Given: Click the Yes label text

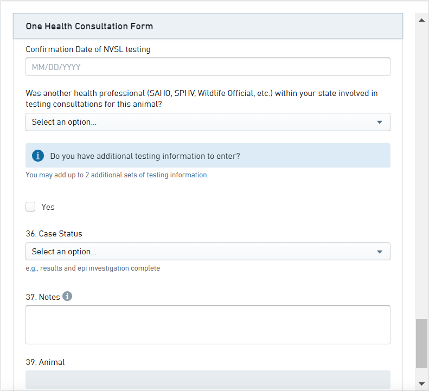Looking at the screenshot, I should point(48,207).
